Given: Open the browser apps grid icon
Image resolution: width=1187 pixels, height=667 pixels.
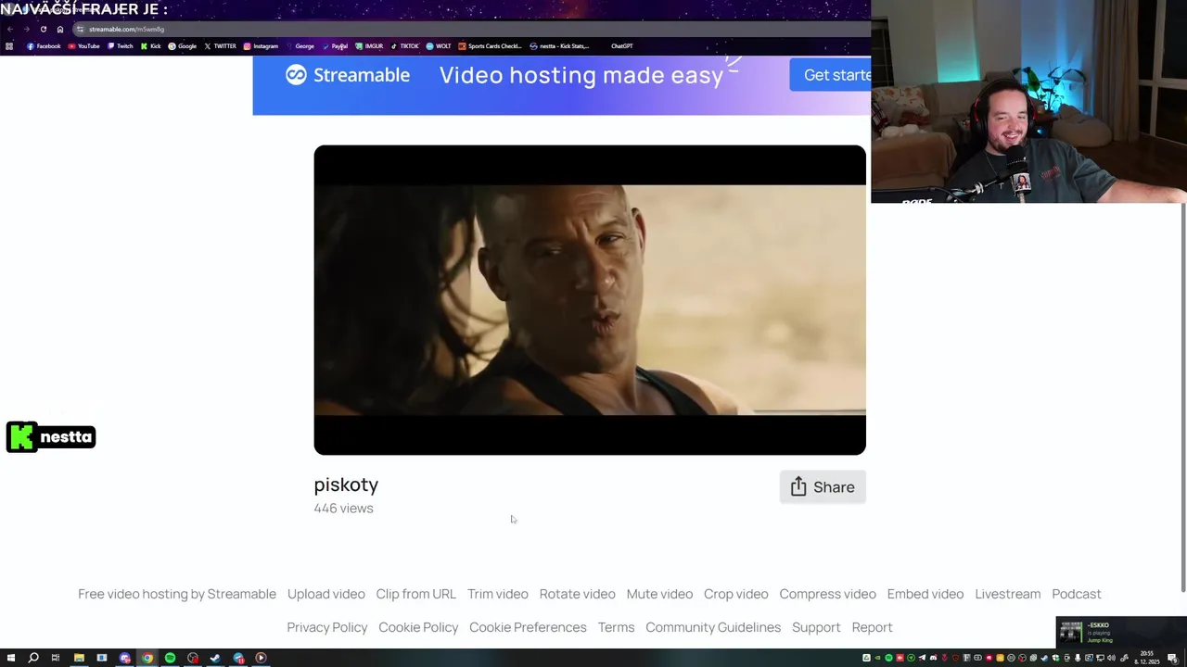Looking at the screenshot, I should click(9, 46).
